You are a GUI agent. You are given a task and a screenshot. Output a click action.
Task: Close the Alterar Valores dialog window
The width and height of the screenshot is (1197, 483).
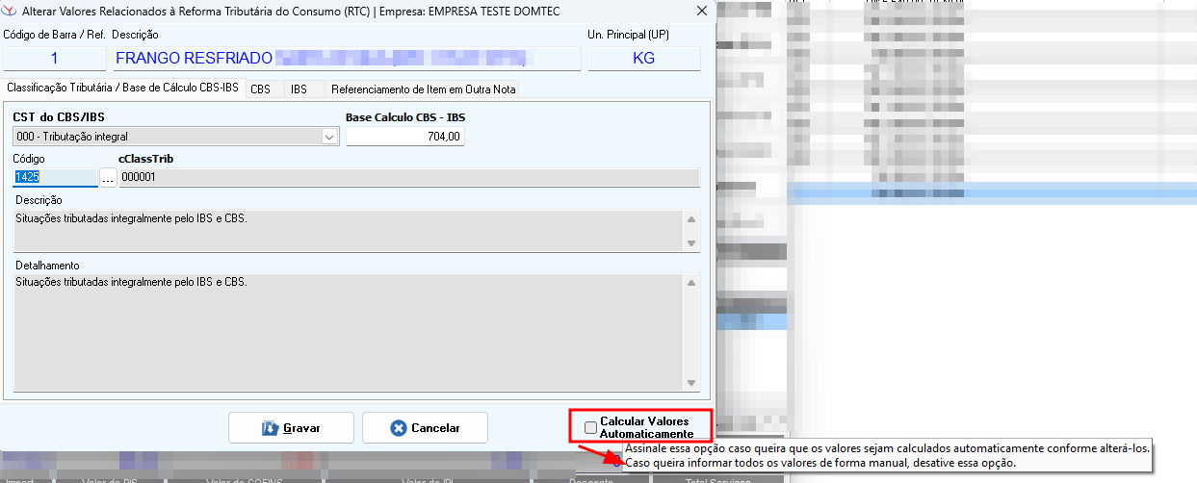[698, 11]
